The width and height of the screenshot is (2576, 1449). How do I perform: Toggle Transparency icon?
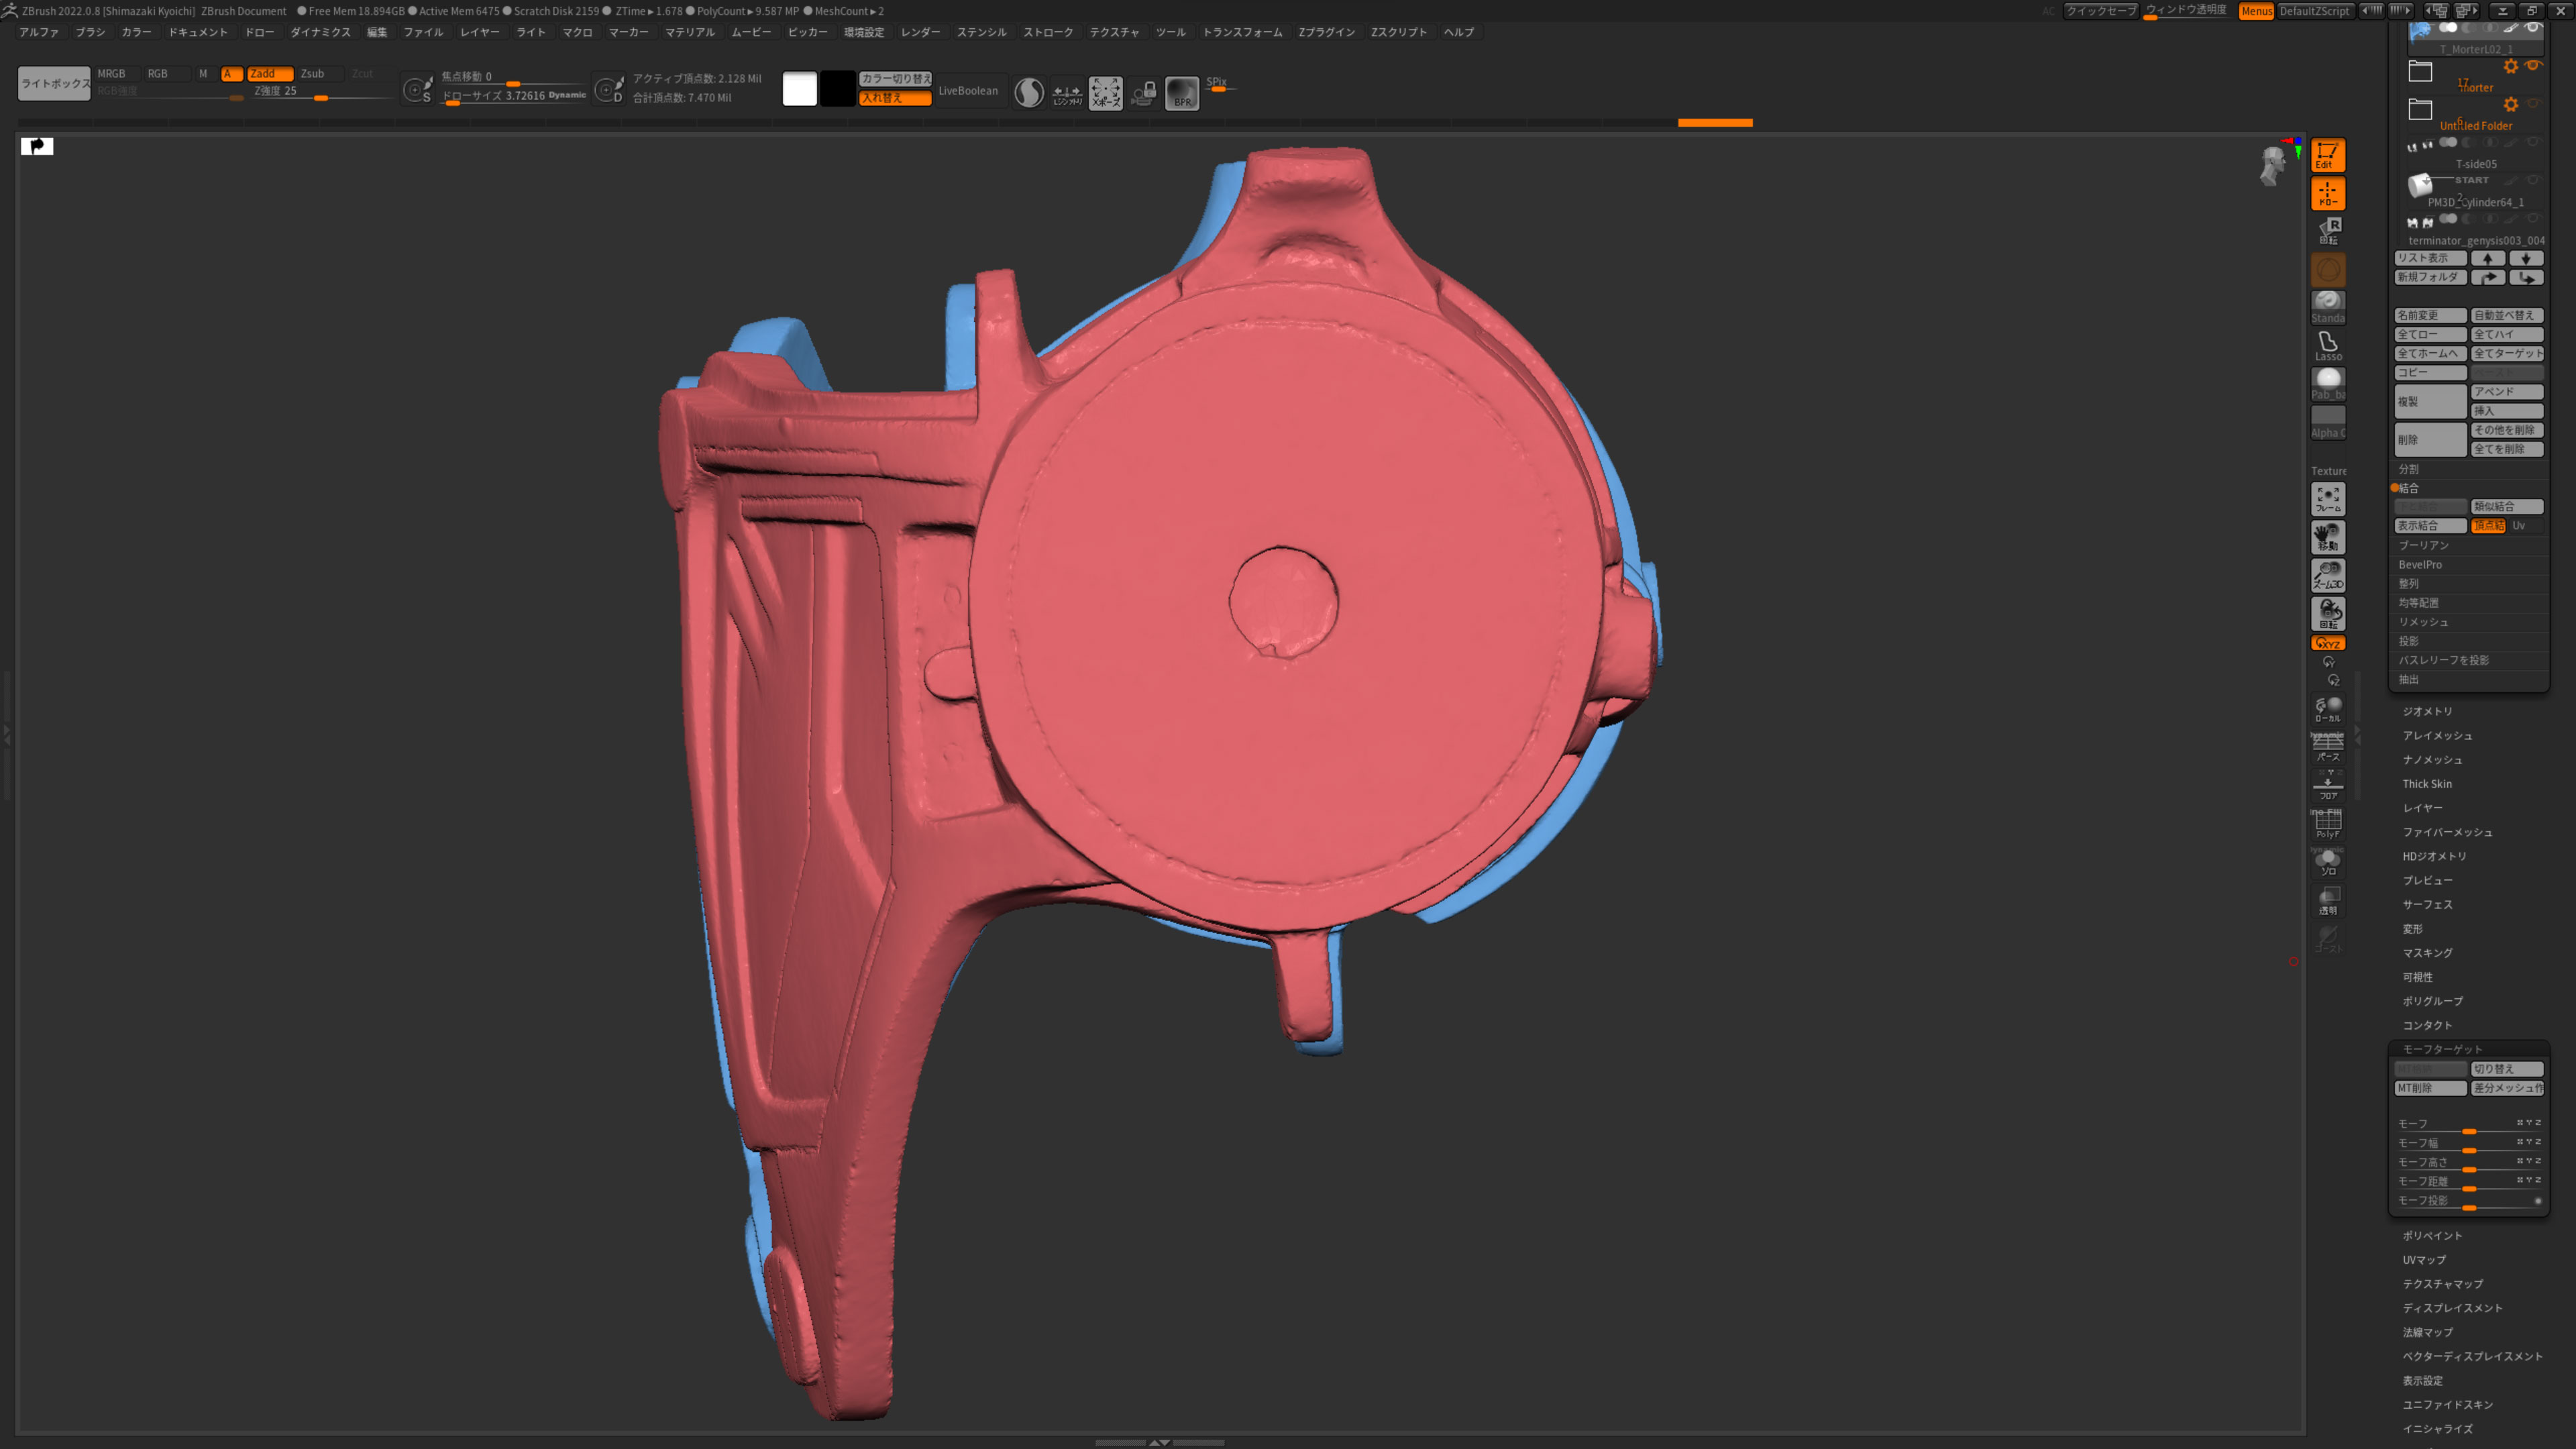[2327, 900]
